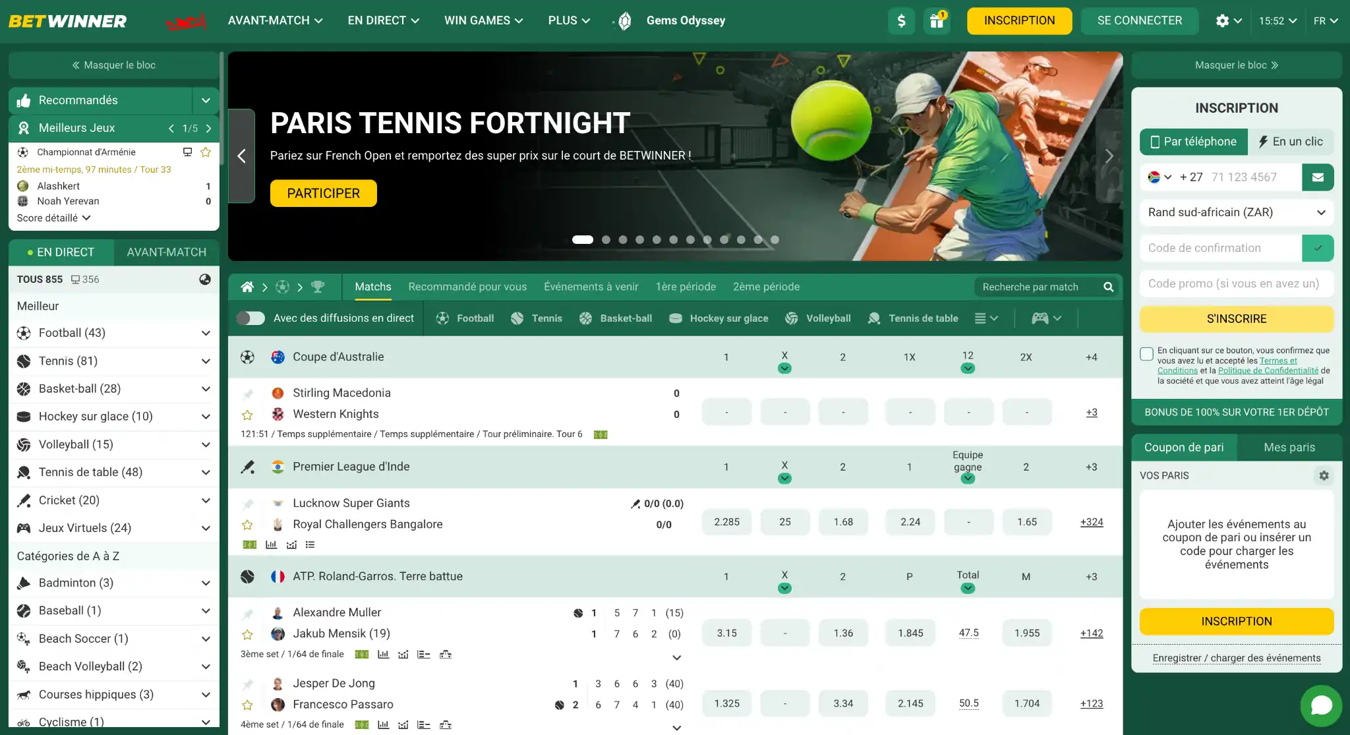Open the time 15:52 dropdown
Viewport: 1350px width, 735px height.
pyautogui.click(x=1277, y=20)
